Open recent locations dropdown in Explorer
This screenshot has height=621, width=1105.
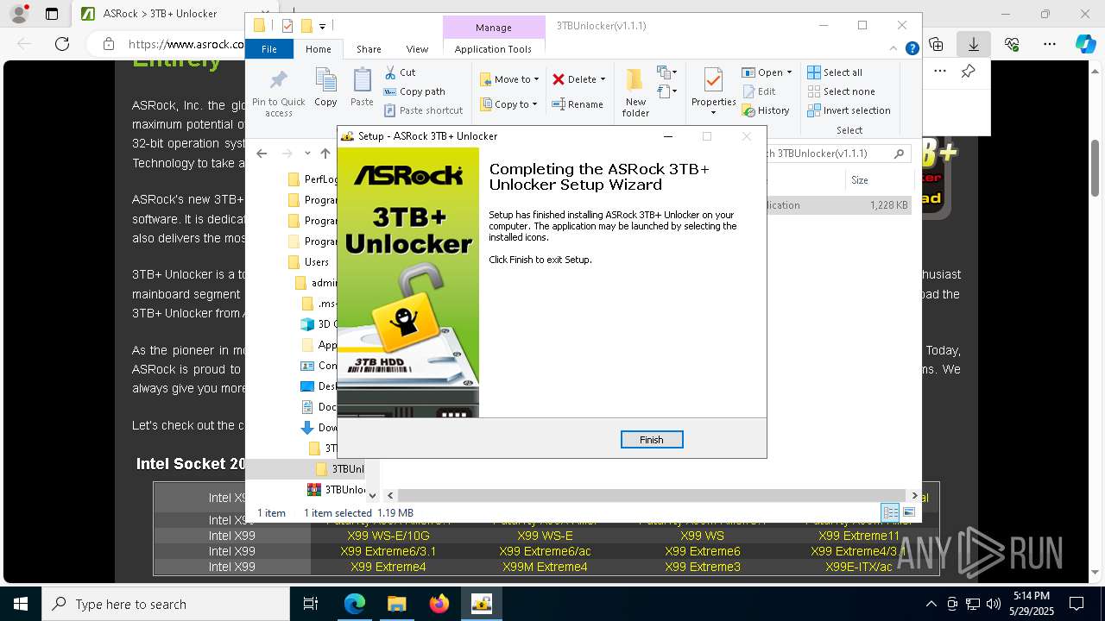click(307, 154)
